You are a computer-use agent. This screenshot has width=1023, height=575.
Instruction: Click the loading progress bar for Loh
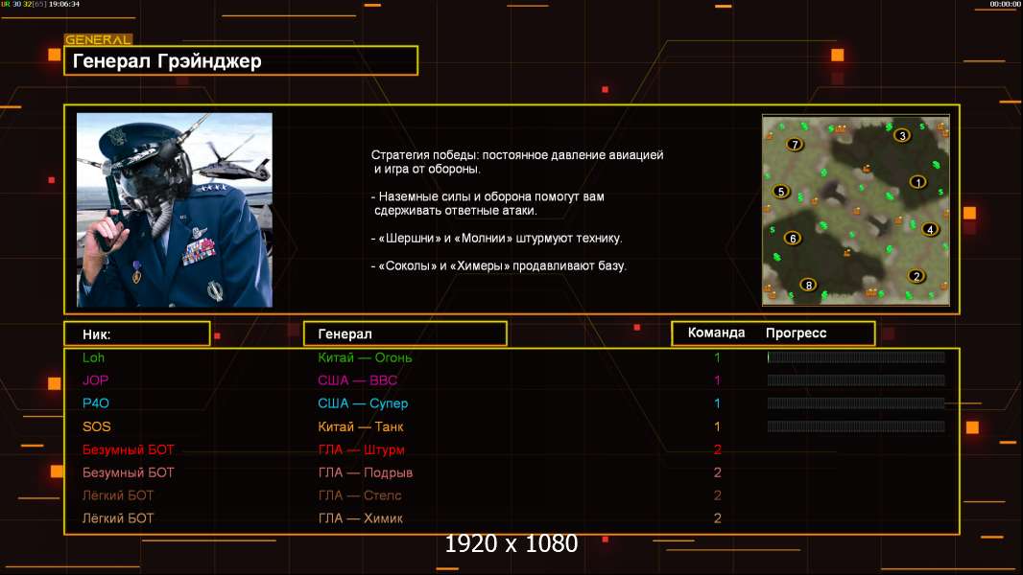click(856, 356)
